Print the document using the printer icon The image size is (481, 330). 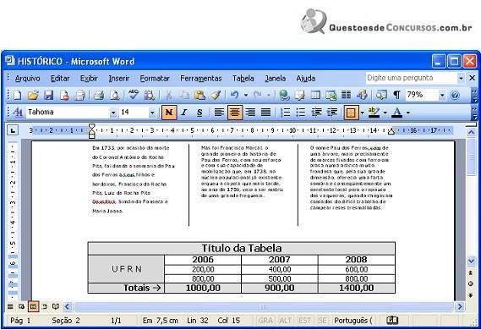tap(99, 95)
